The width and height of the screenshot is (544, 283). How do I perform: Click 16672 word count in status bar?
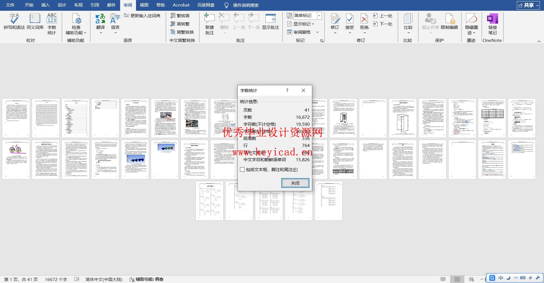click(x=56, y=279)
